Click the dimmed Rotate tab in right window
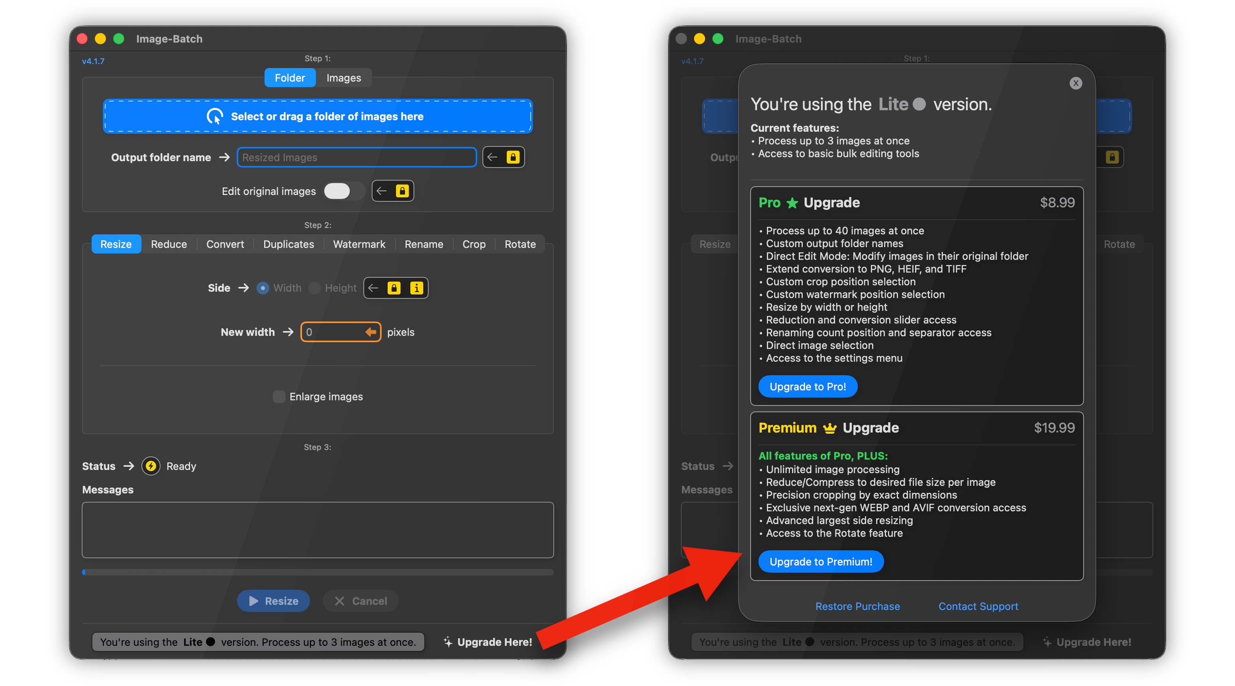This screenshot has width=1235, height=686. (1119, 244)
